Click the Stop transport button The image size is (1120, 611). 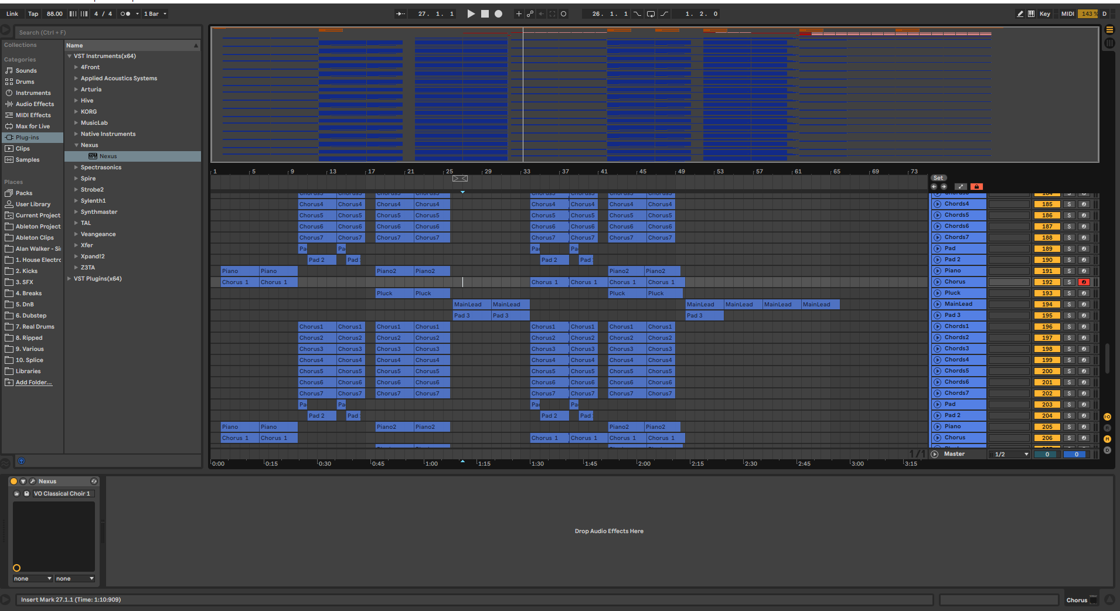click(485, 13)
